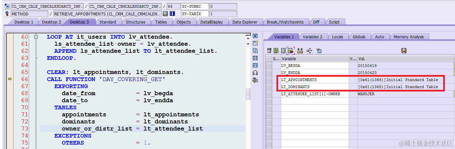The height and width of the screenshot is (149, 455).
Task: Click line 73 owner_or_distr_list code
Action: coord(132,128)
